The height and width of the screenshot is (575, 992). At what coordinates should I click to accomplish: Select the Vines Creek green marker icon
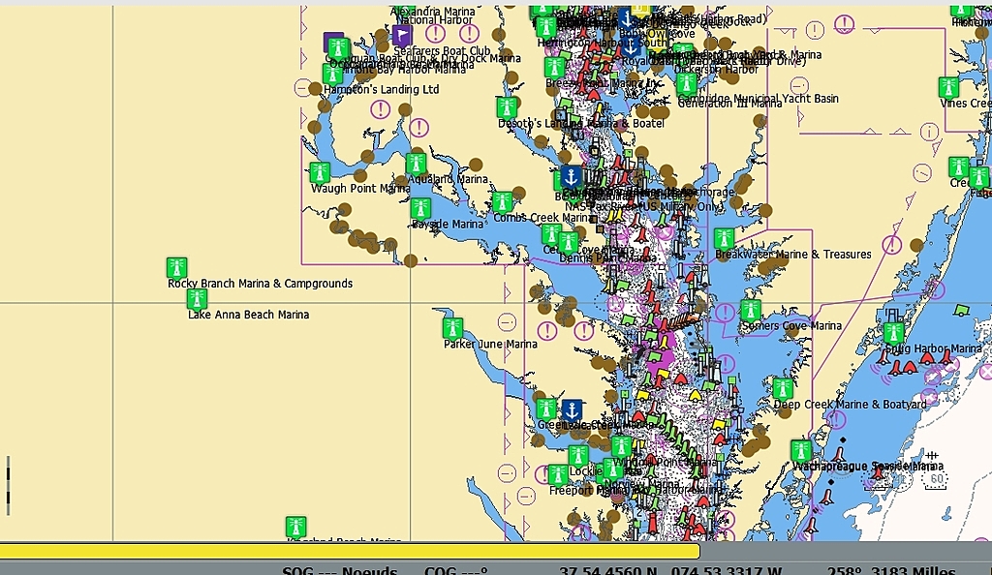tap(949, 88)
